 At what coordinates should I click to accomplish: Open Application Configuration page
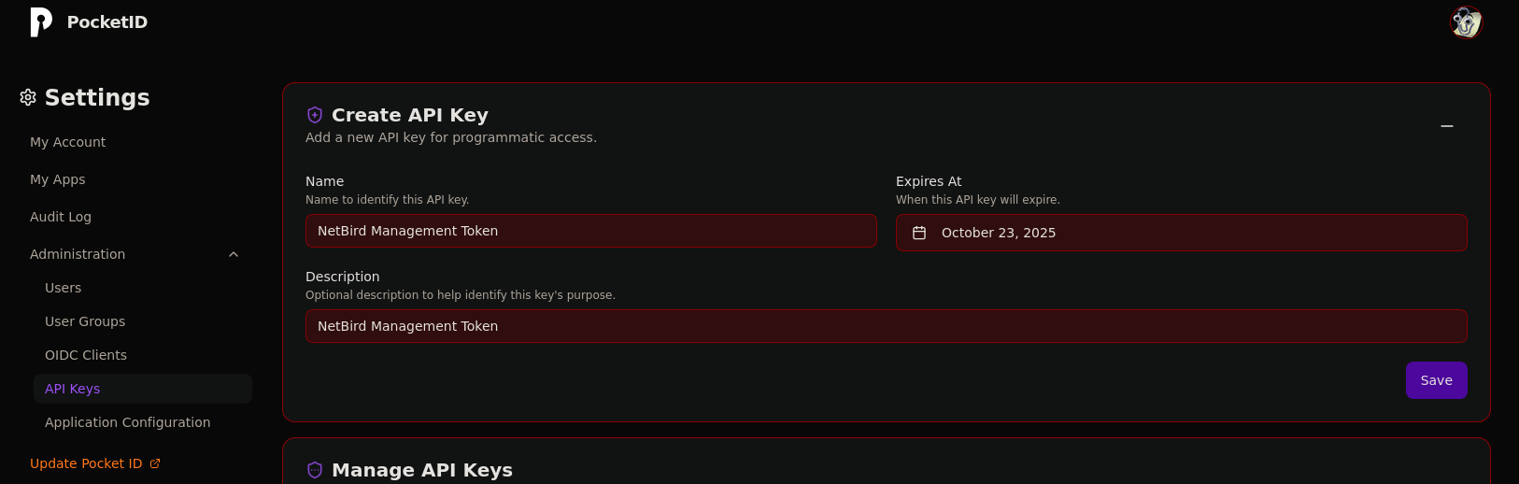[x=128, y=422]
